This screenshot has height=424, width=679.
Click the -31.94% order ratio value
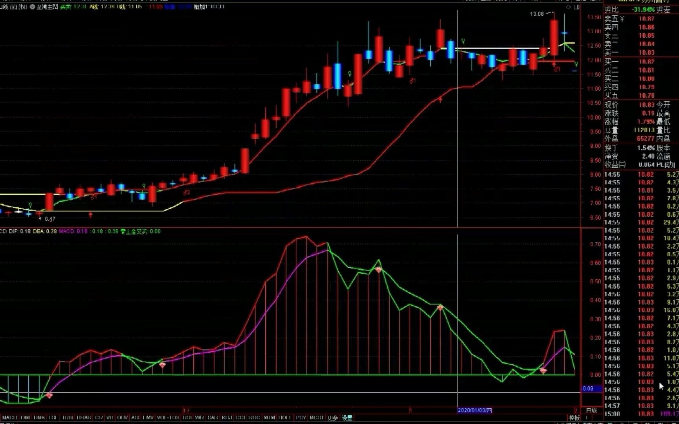(643, 9)
